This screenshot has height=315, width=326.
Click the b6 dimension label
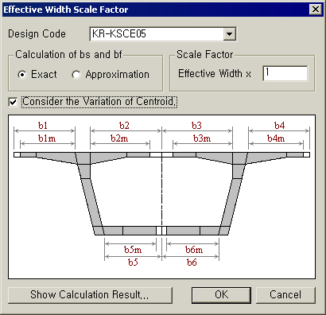point(192,262)
